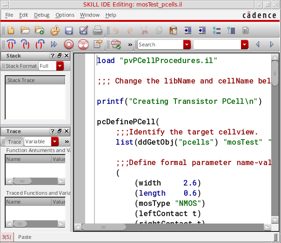Click the Save As icon with pencil
Viewport: 281px width, 243px height.
(84, 30)
